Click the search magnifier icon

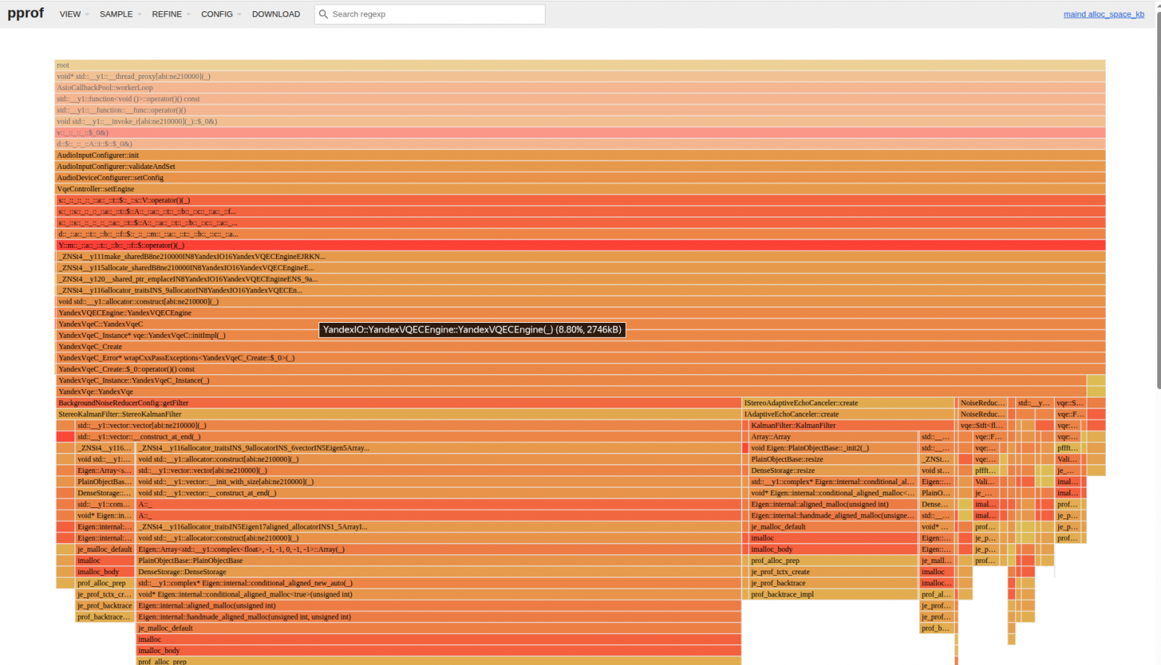tap(323, 14)
